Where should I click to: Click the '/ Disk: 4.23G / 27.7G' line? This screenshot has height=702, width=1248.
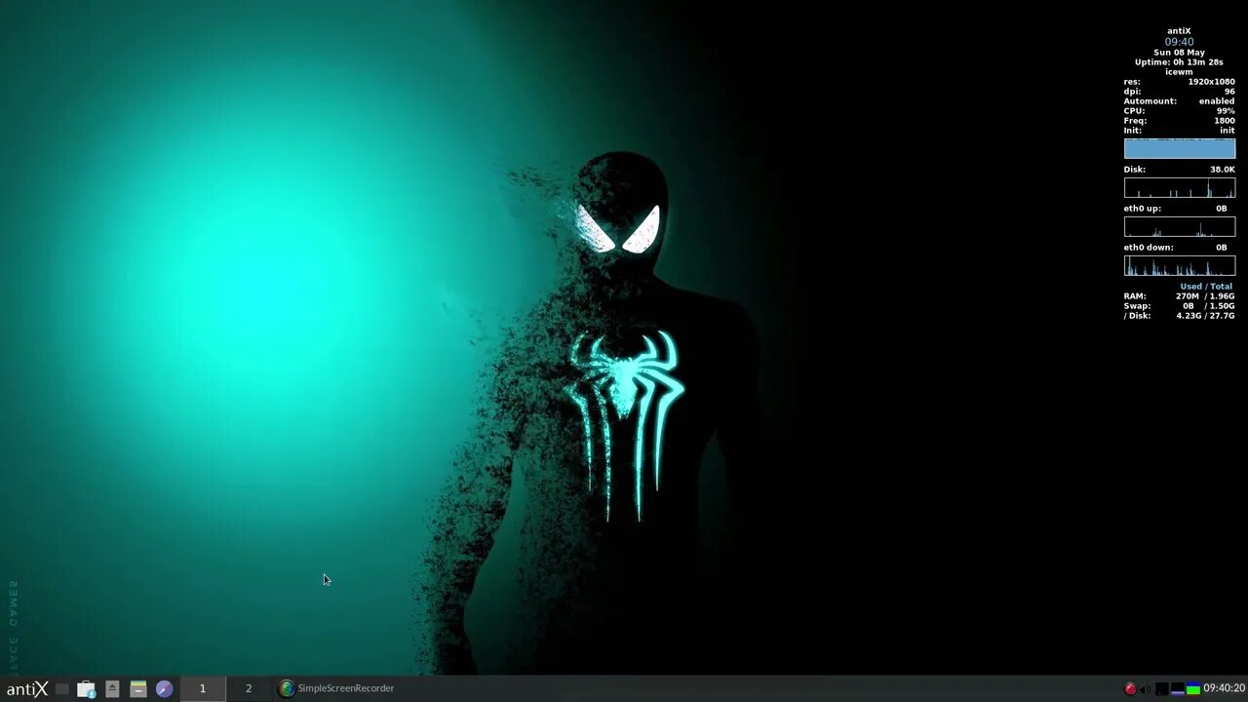(1179, 316)
